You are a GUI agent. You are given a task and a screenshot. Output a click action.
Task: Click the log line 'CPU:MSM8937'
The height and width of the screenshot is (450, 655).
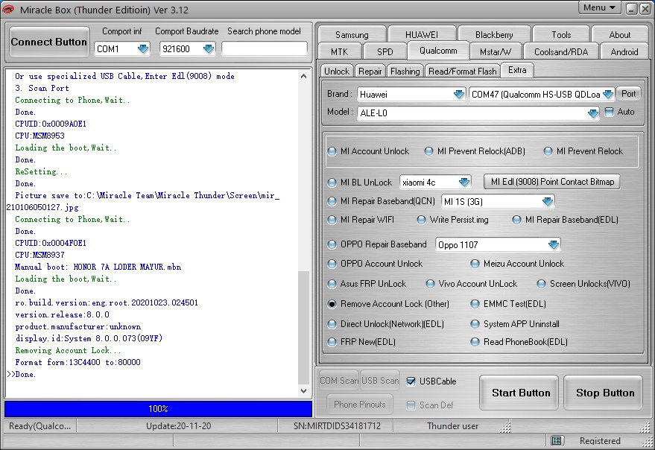pyautogui.click(x=39, y=255)
